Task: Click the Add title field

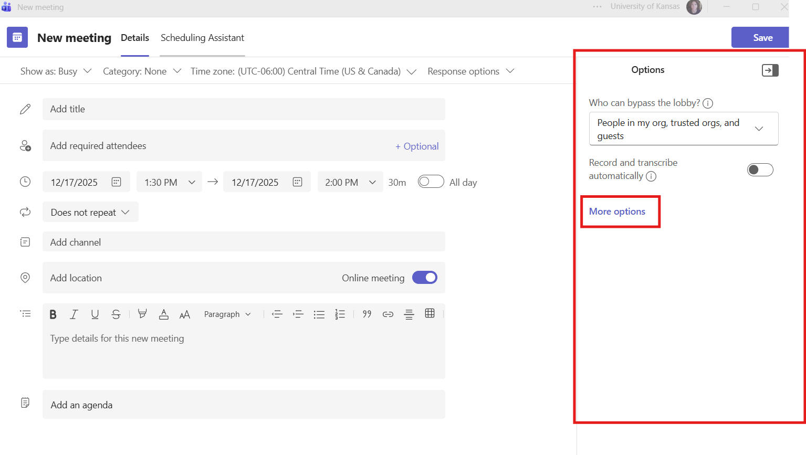Action: [x=244, y=109]
